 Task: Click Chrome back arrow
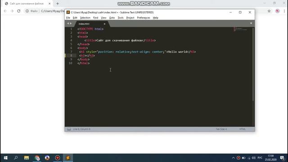click(x=5, y=11)
